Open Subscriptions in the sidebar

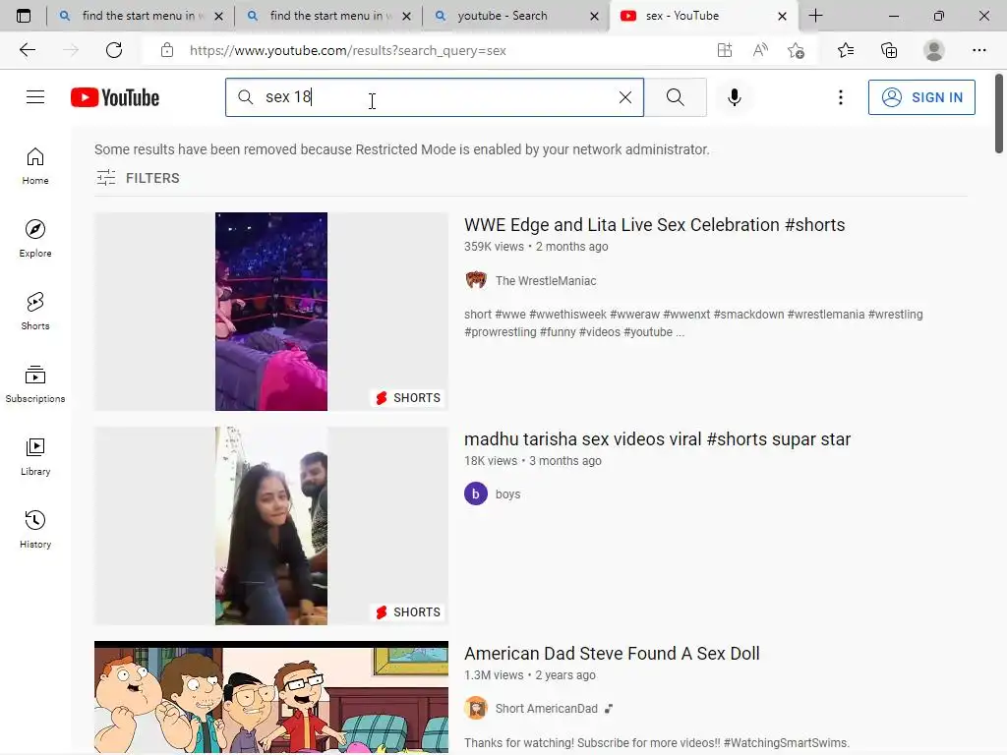(x=35, y=384)
